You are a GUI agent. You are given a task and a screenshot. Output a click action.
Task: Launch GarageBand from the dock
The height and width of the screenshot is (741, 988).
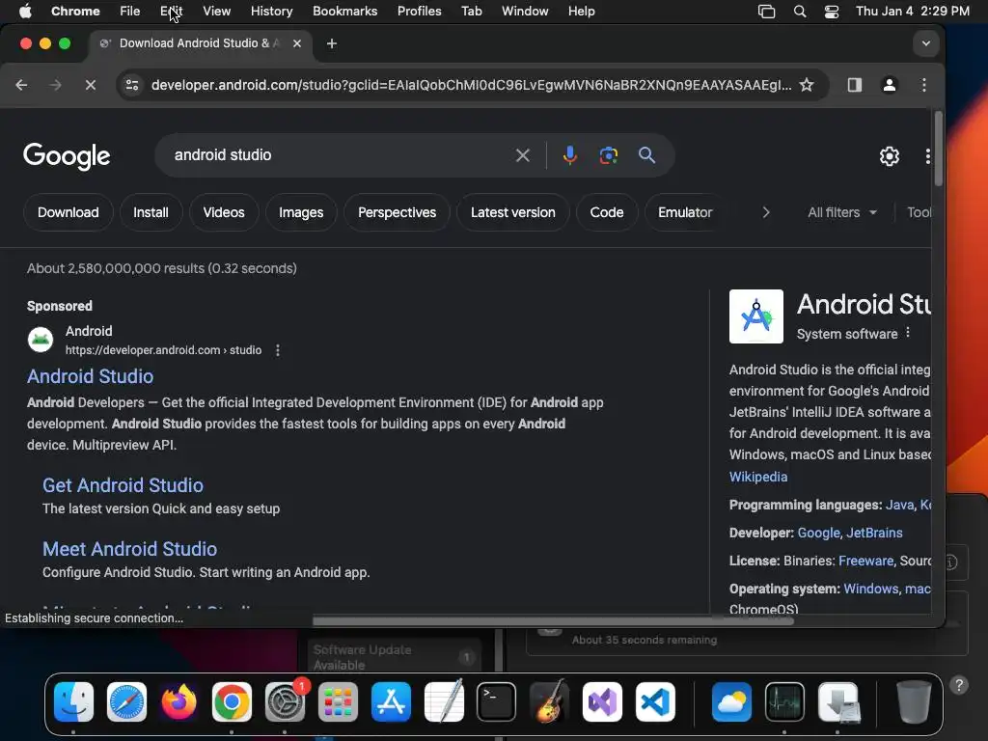(x=549, y=702)
